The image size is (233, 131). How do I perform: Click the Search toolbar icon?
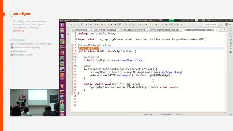click(x=108, y=24)
